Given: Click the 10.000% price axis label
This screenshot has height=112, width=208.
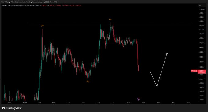Looking at the screenshot, I should [202, 9].
